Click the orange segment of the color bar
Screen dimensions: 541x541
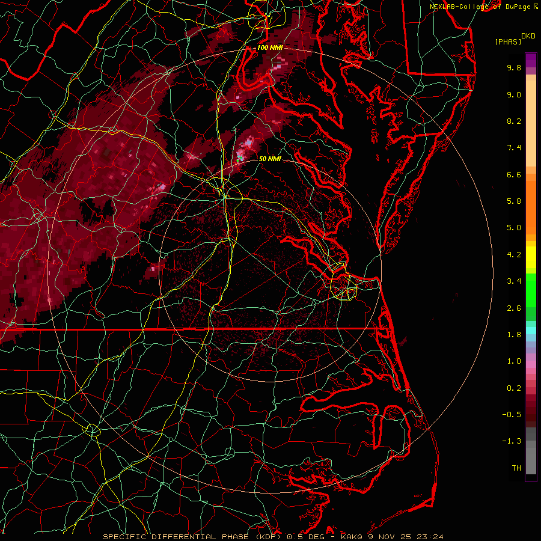(x=531, y=207)
